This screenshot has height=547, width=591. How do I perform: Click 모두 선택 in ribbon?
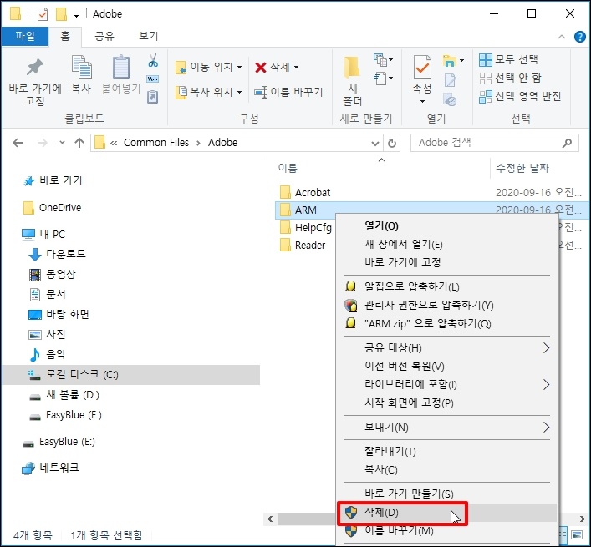click(508, 59)
